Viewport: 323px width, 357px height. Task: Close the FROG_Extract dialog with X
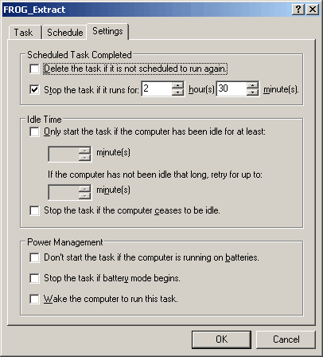[x=313, y=10]
